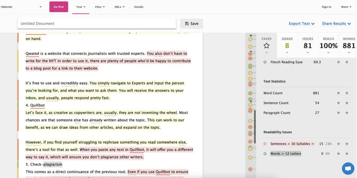Favorite Sentence Count with first star

pos(339,103)
